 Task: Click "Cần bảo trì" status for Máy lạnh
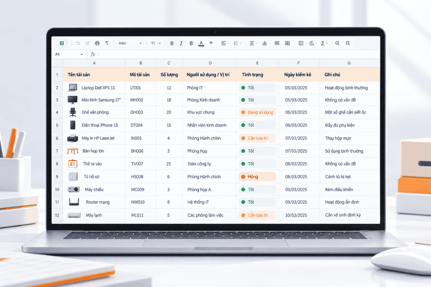point(257,215)
